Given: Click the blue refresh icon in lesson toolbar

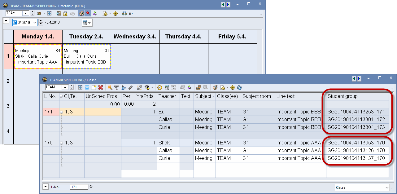Looking at the screenshot, I should pos(239,87).
